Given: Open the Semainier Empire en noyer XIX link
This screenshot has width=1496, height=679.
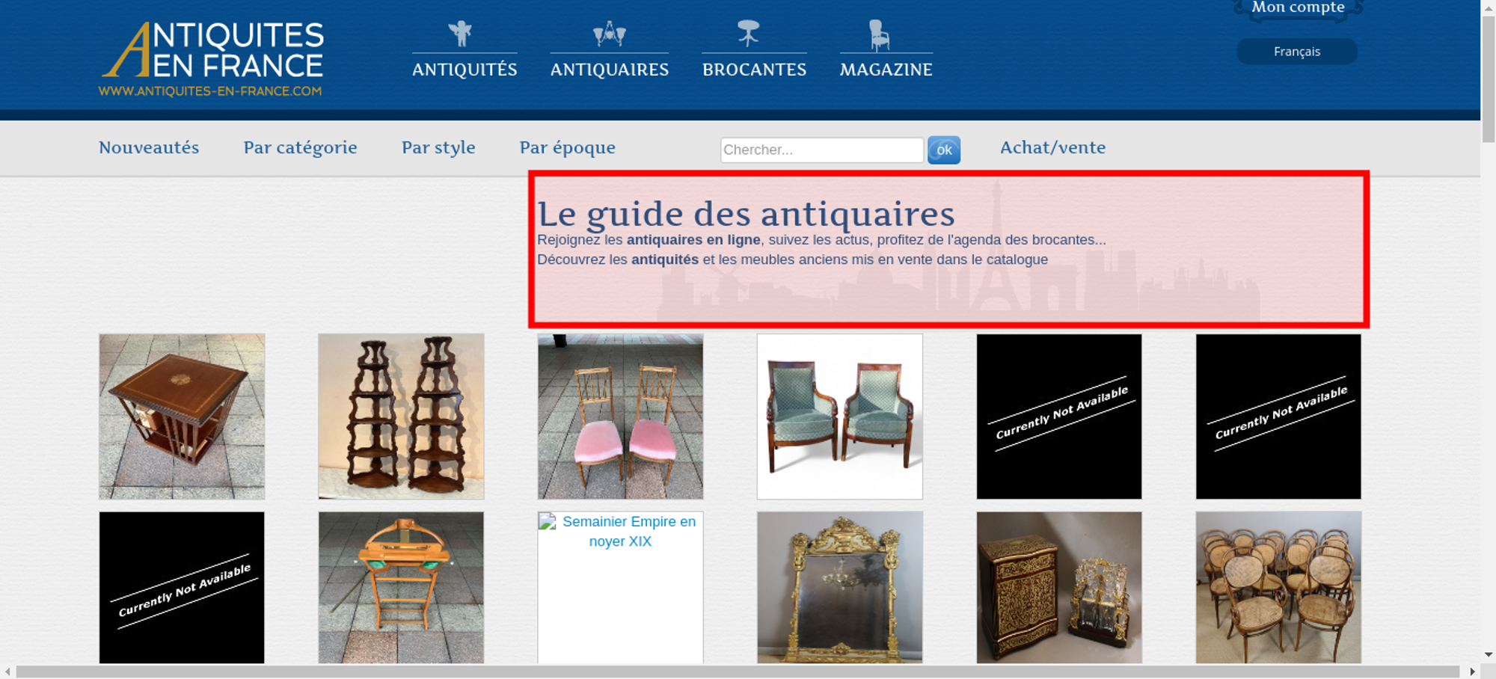Looking at the screenshot, I should pyautogui.click(x=628, y=531).
